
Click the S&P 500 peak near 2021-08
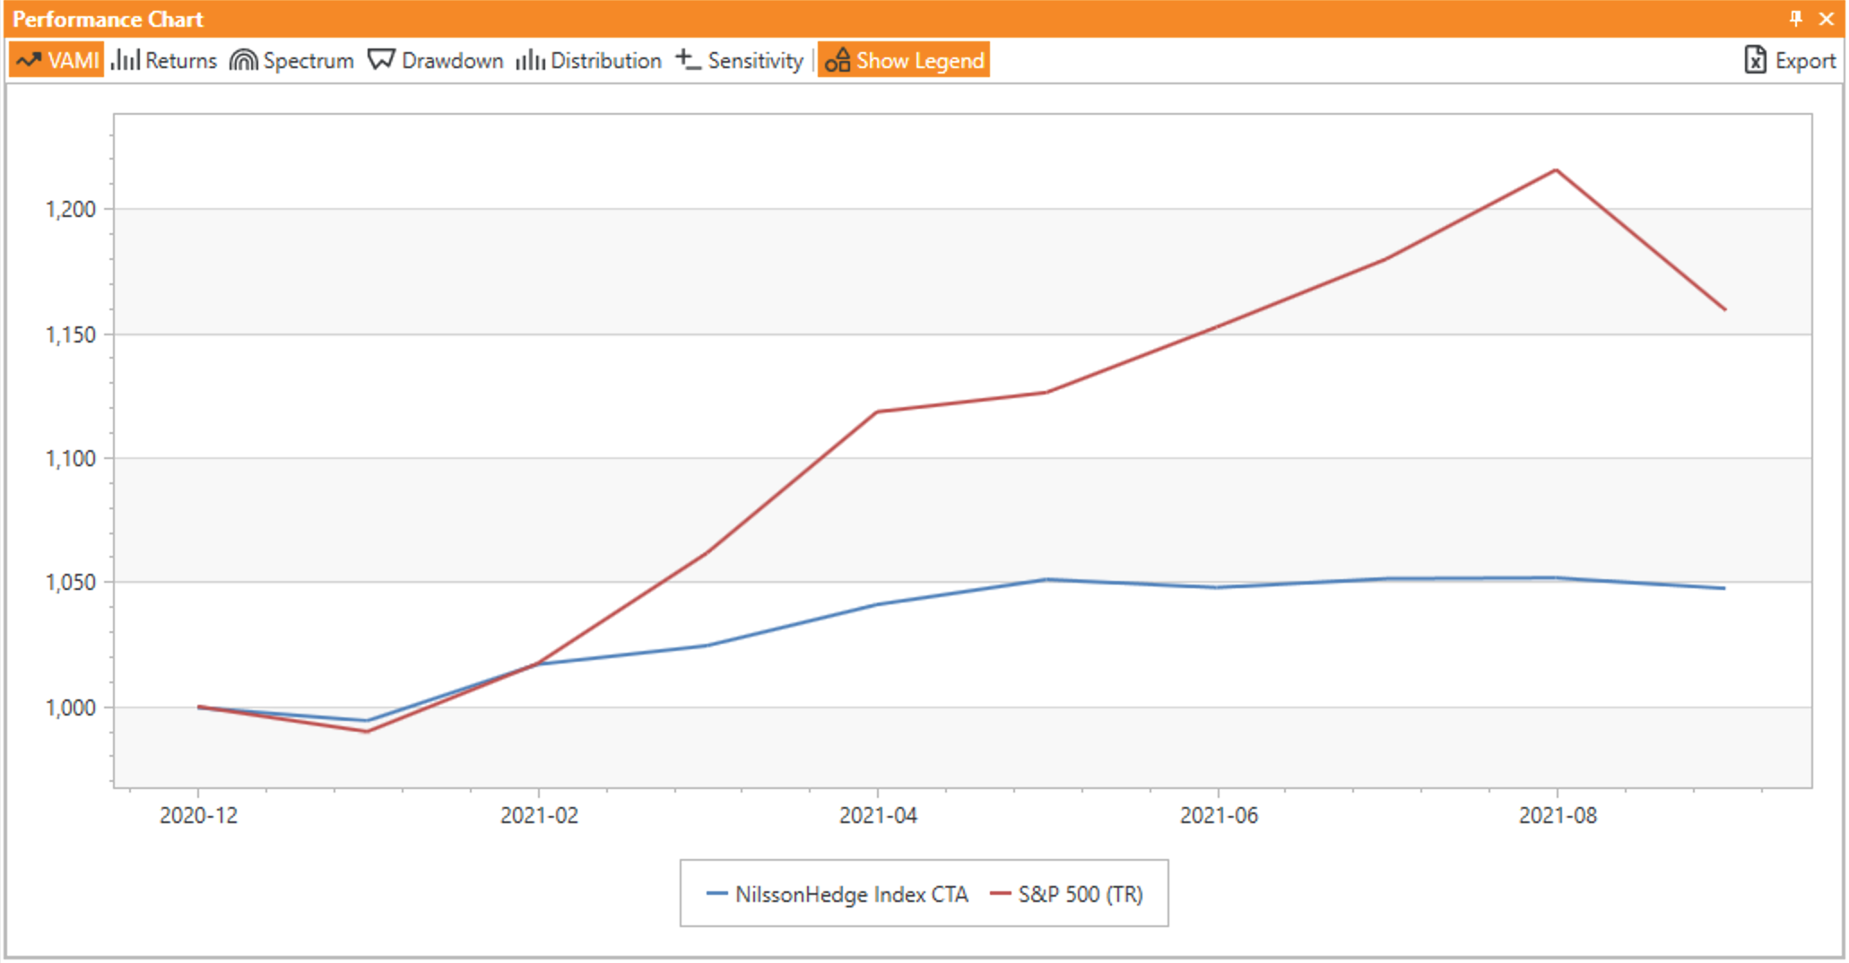[1556, 169]
